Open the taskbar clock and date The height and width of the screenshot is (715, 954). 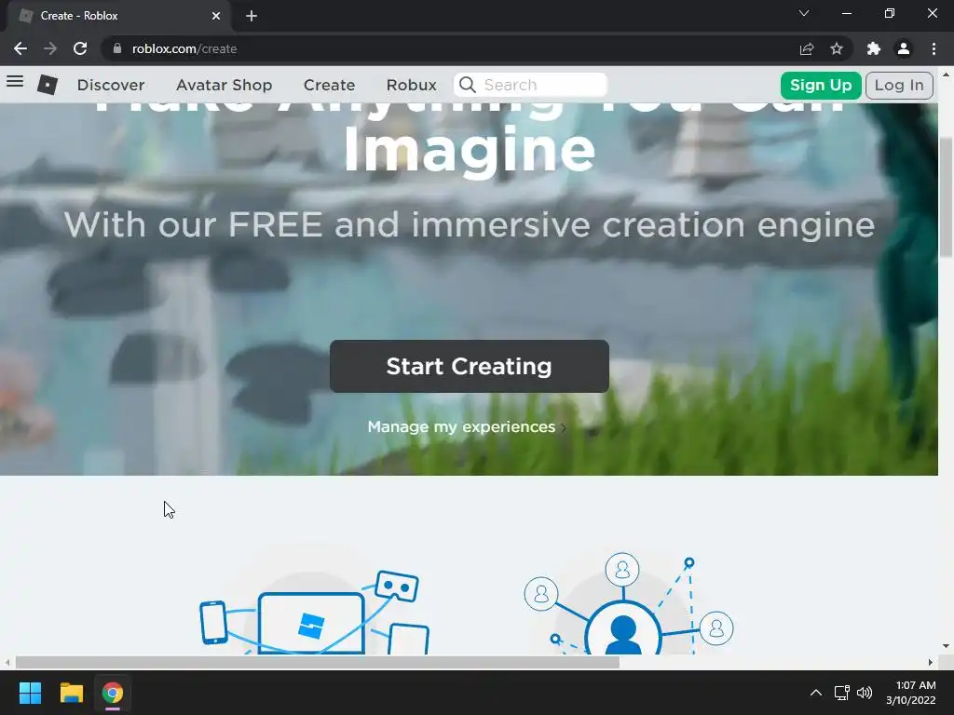tap(911, 693)
